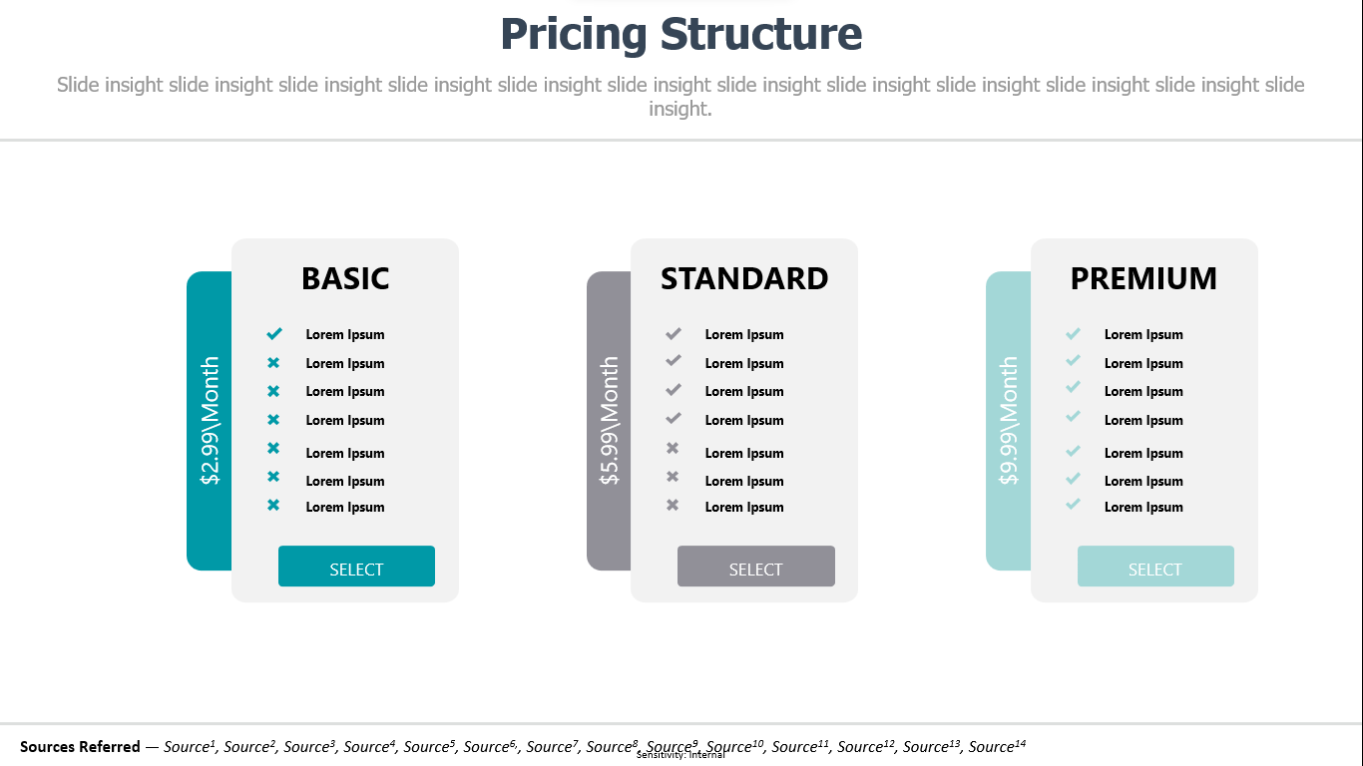Click the Sources Referred footer label
The height and width of the screenshot is (766, 1363).
click(x=80, y=746)
